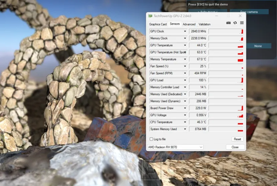Click the 25 % fan speed value
The image size is (277, 186).
coord(198,66)
